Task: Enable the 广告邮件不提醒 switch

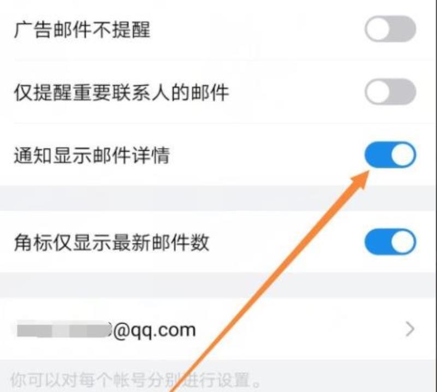Action: pos(390,29)
